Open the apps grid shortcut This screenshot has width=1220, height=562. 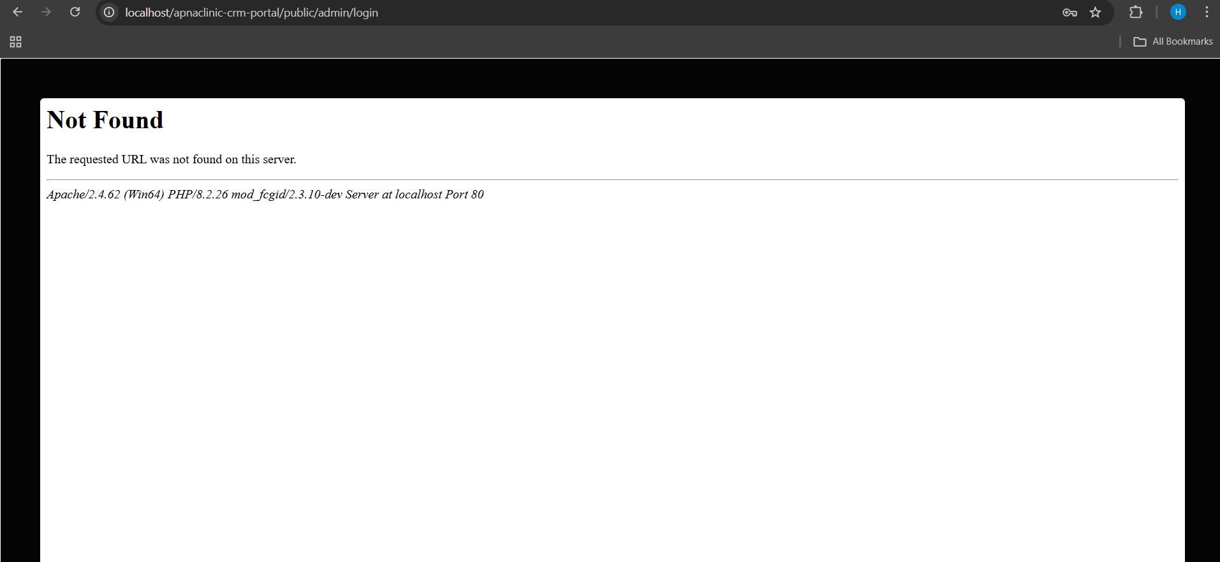click(x=16, y=41)
